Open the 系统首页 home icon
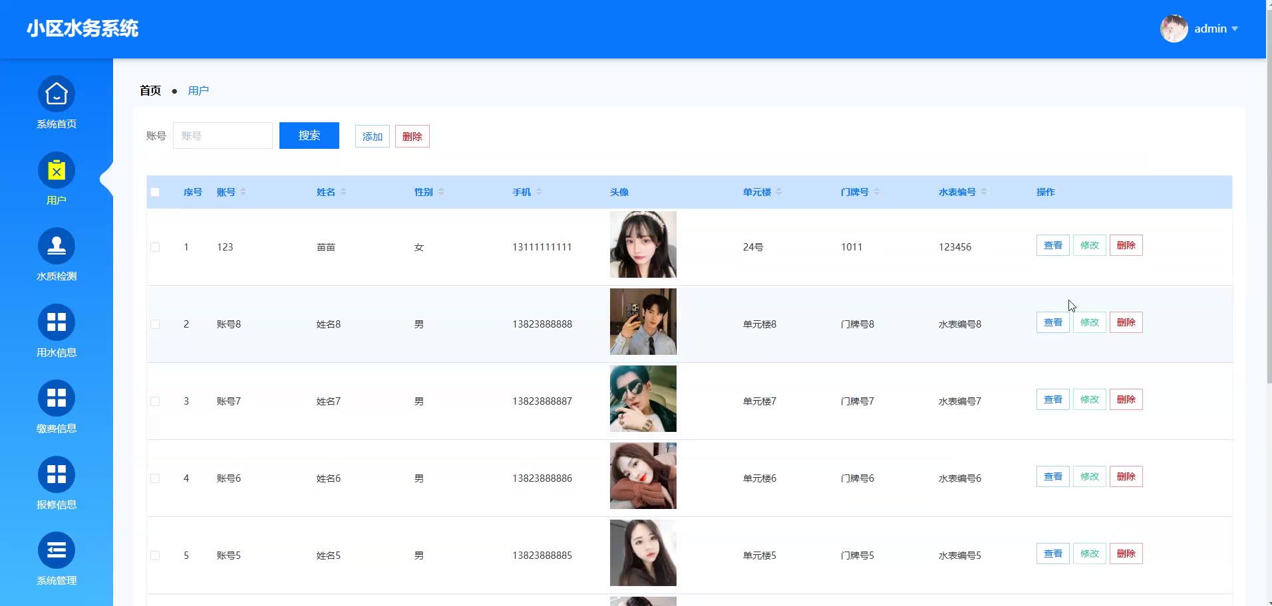 click(57, 94)
